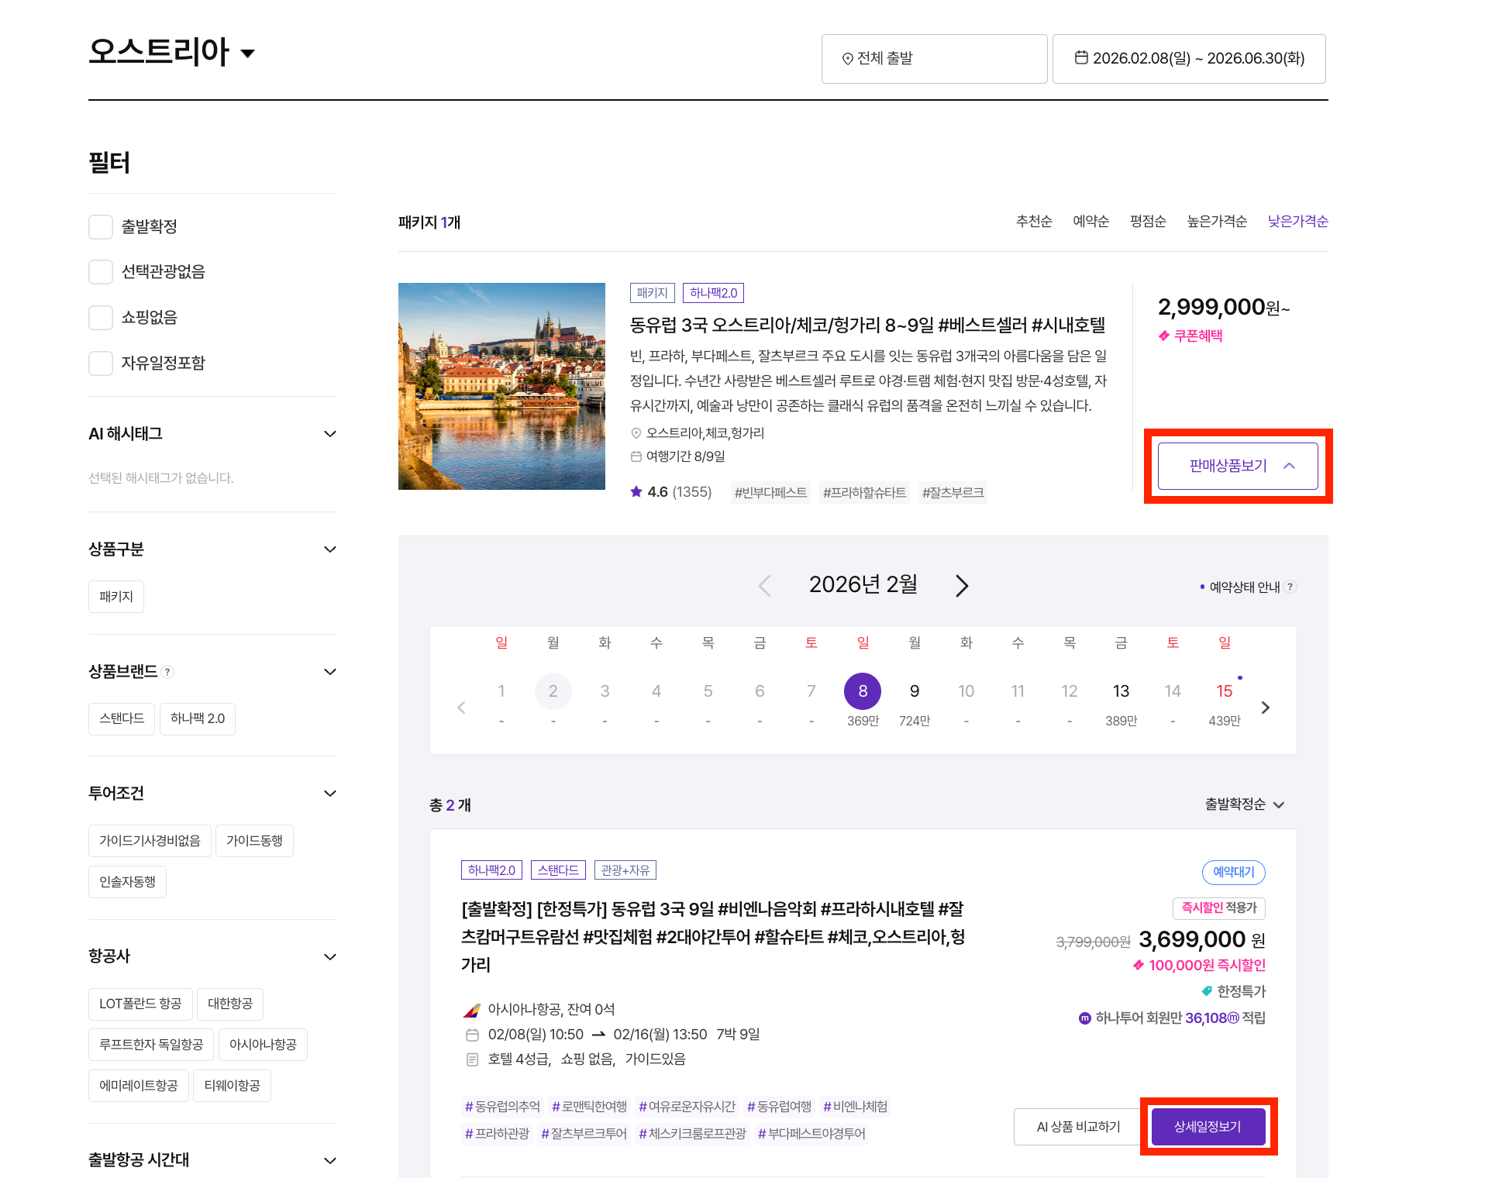Check the 쇼핑없음 filter option
The image size is (1485, 1178).
click(x=101, y=318)
